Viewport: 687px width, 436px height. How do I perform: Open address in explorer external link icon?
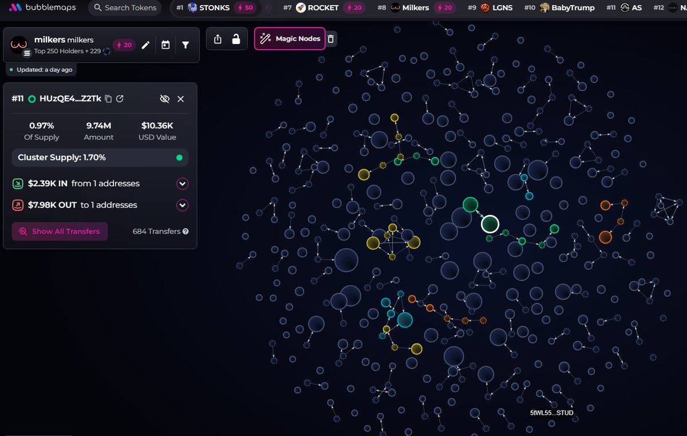(120, 99)
